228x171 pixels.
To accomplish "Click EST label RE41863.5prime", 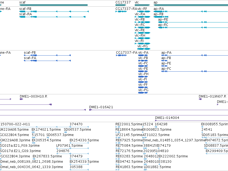I will [x=129, y=167].
